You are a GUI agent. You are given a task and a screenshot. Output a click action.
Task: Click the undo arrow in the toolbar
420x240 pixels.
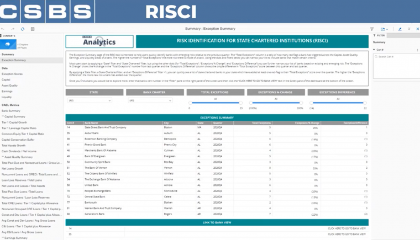tap(3, 29)
